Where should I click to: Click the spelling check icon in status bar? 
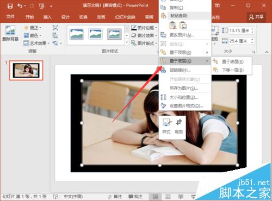(55, 197)
